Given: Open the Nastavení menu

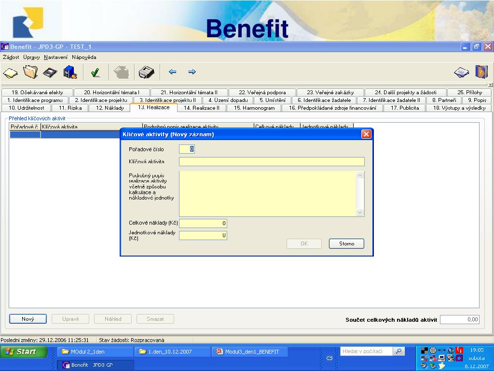Looking at the screenshot, I should pyautogui.click(x=55, y=57).
